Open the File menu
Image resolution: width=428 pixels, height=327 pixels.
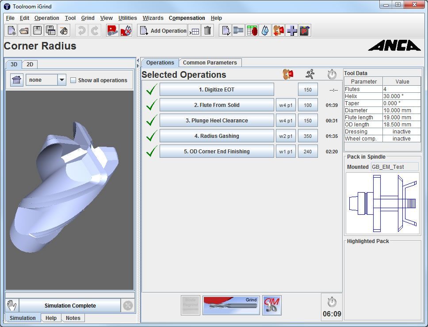pyautogui.click(x=10, y=18)
